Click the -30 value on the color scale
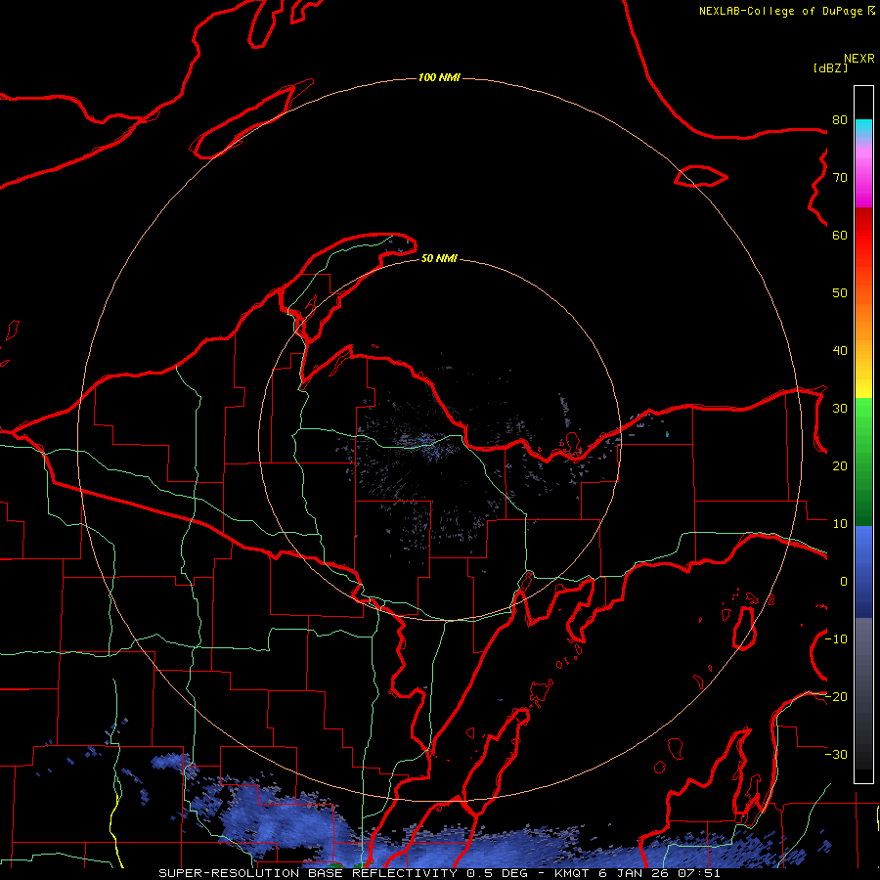 [837, 754]
